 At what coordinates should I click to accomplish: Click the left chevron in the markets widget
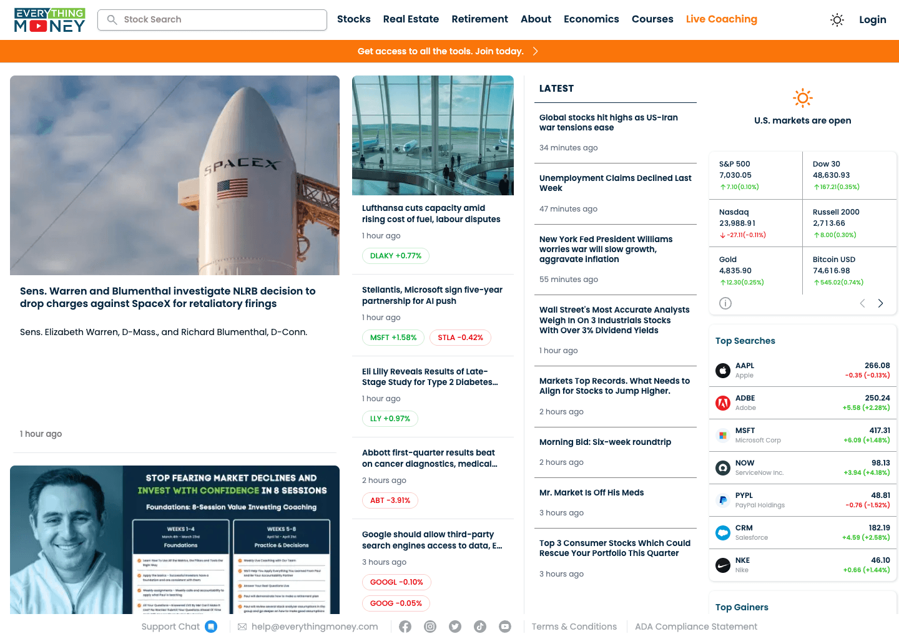click(862, 303)
